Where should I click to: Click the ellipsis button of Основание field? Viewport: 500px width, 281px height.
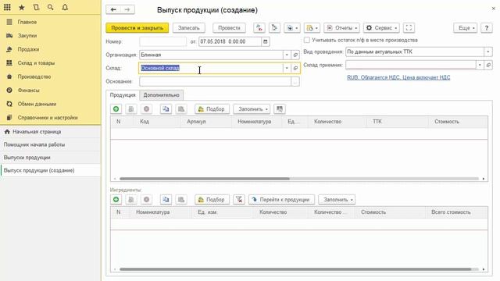(x=295, y=82)
